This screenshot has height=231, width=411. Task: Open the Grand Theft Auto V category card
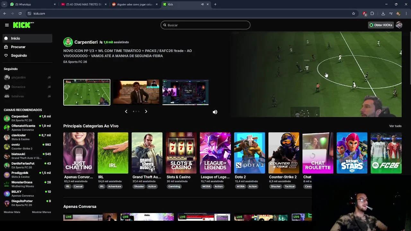pyautogui.click(x=147, y=153)
